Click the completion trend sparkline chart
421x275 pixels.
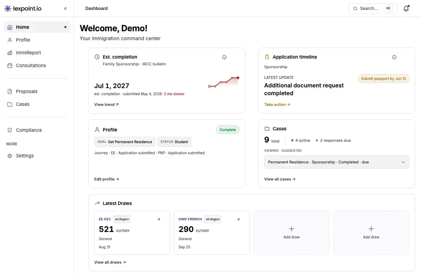pyautogui.click(x=224, y=82)
